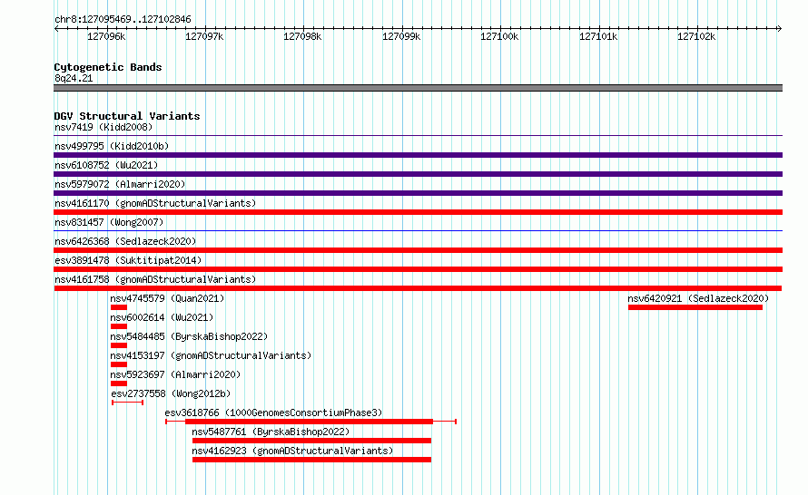
Task: Select the Cytogenetic Bands track title
Action: point(108,67)
